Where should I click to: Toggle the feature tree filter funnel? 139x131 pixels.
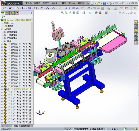coord(3,17)
